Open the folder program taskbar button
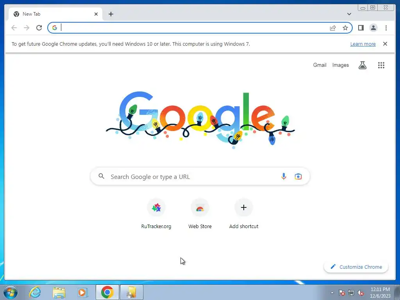This screenshot has width=400, height=300. coord(131,292)
